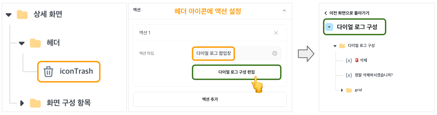
Task: Click the 액션 추가 button
Action: click(210, 99)
